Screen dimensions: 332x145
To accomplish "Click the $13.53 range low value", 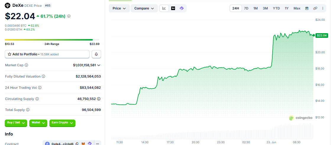I will [9, 44].
